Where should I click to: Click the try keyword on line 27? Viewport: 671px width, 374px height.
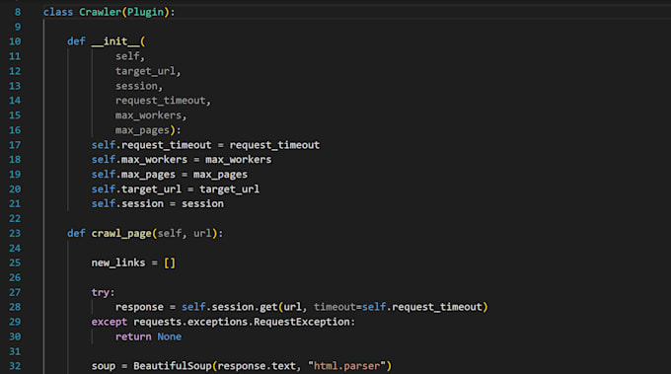point(100,292)
